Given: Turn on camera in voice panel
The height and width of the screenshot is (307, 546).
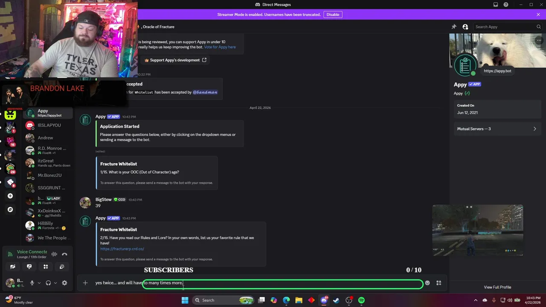Looking at the screenshot, I should (13, 266).
